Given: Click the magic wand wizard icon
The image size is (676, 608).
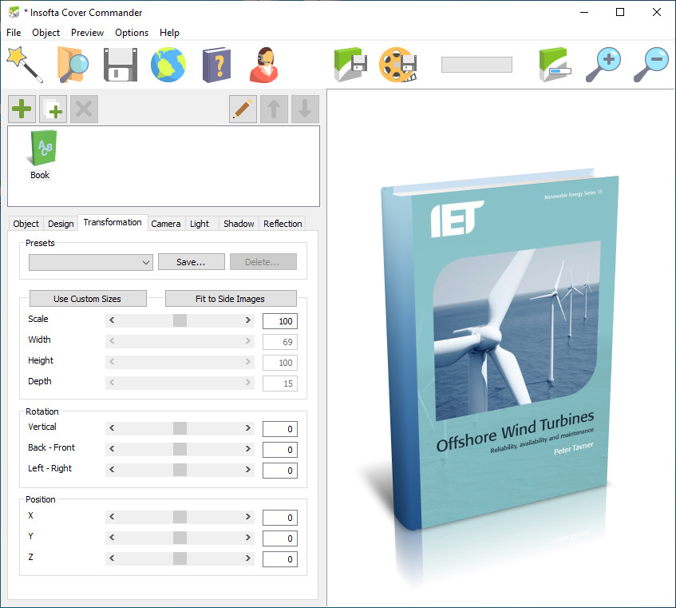Looking at the screenshot, I should click(24, 64).
